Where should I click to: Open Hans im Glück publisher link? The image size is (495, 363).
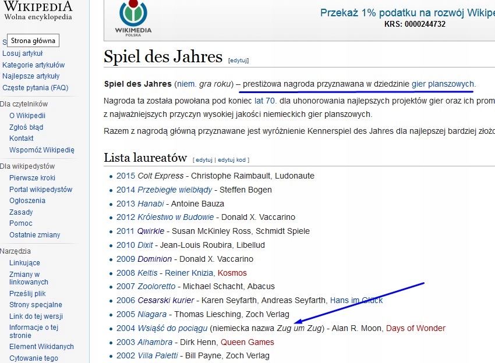(x=356, y=300)
